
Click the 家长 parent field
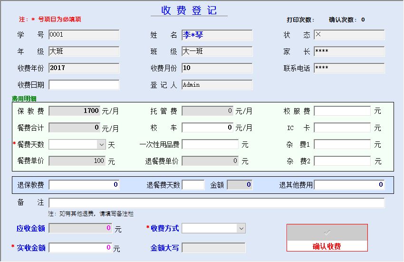[349, 51]
